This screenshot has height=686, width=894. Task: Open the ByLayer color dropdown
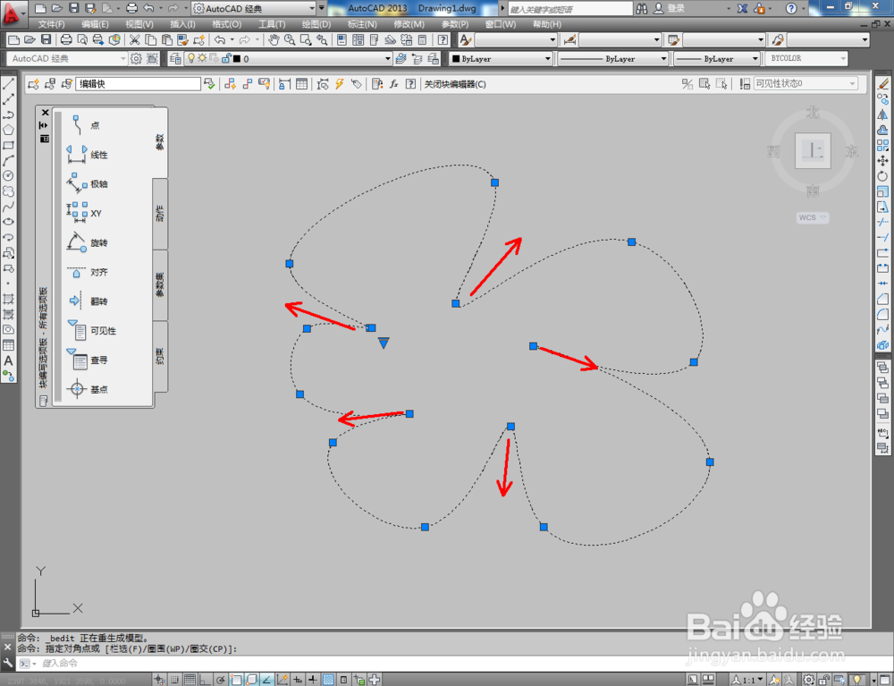(x=502, y=58)
